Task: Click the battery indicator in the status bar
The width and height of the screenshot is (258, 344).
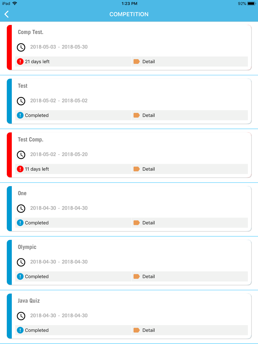Action: point(252,4)
